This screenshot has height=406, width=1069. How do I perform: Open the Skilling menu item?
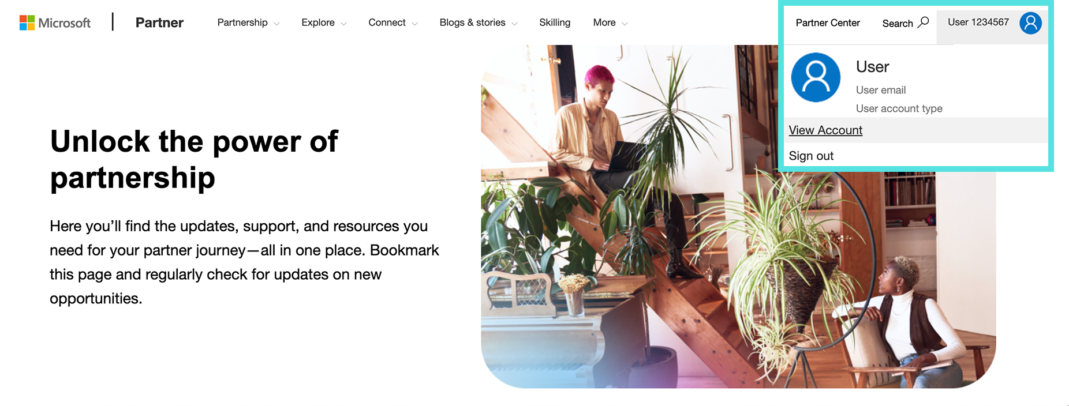tap(555, 22)
